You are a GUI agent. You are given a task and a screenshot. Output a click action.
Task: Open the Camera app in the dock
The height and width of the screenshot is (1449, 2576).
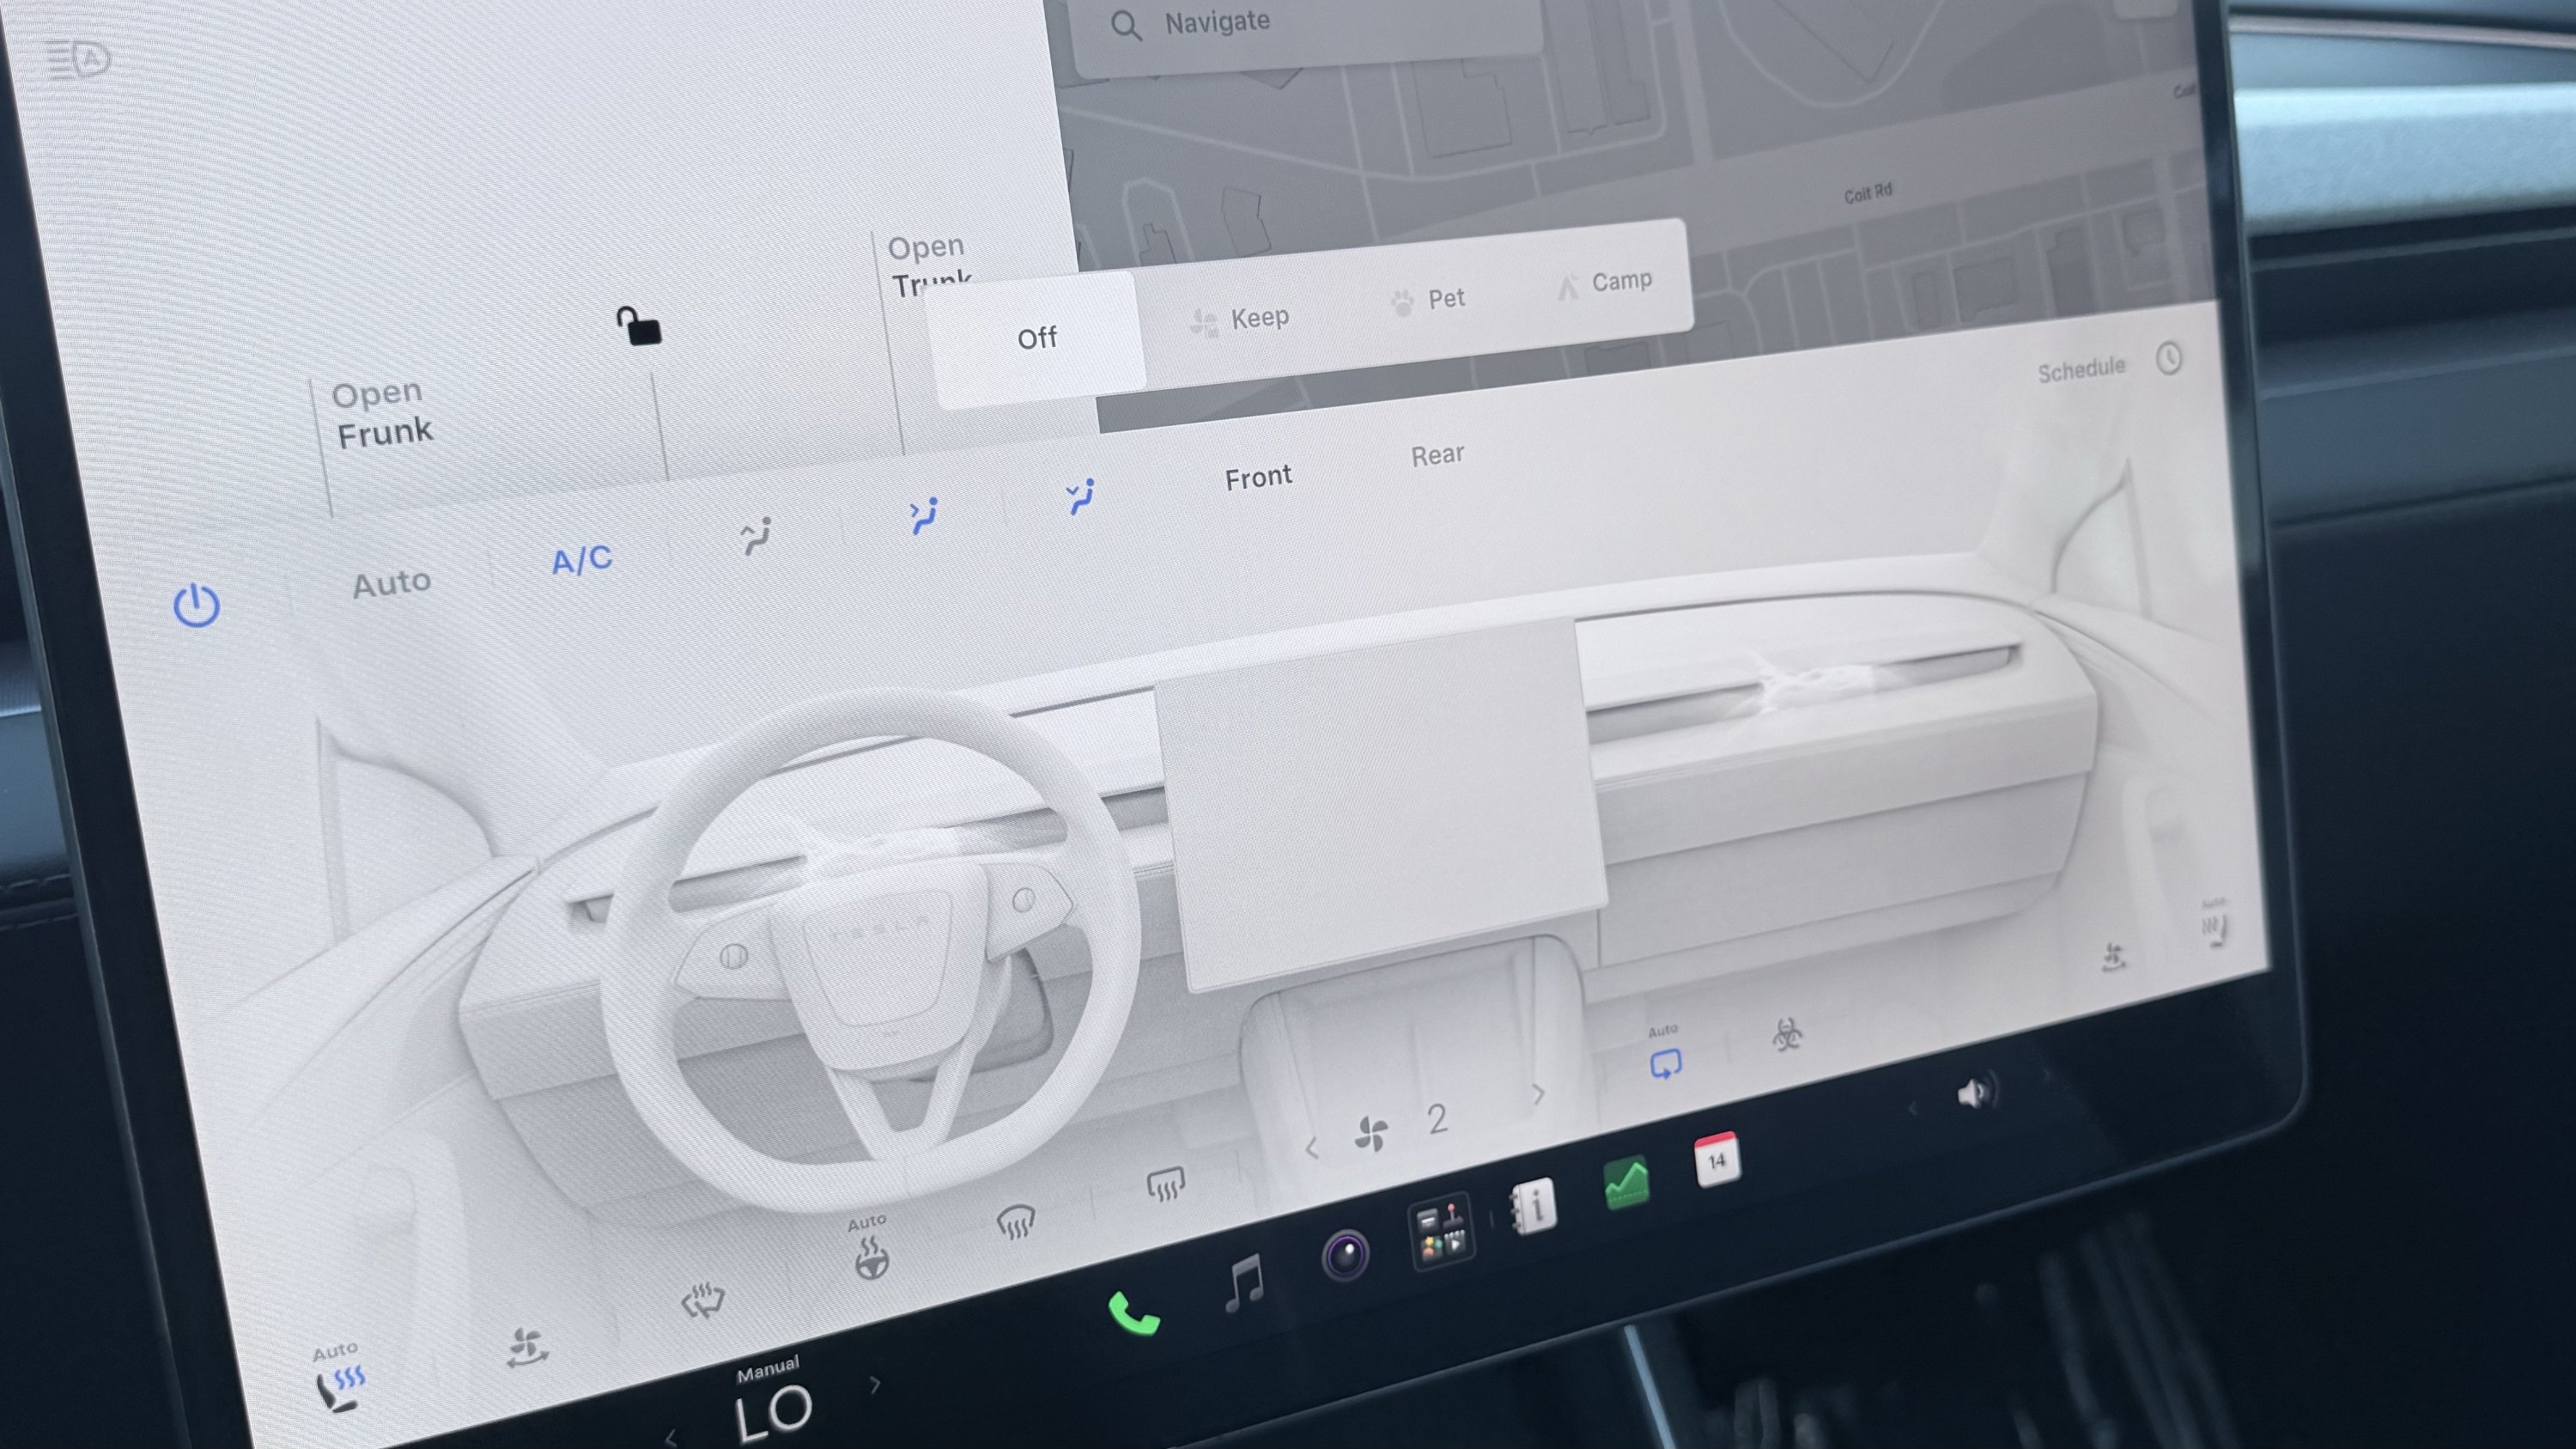click(x=1345, y=1254)
